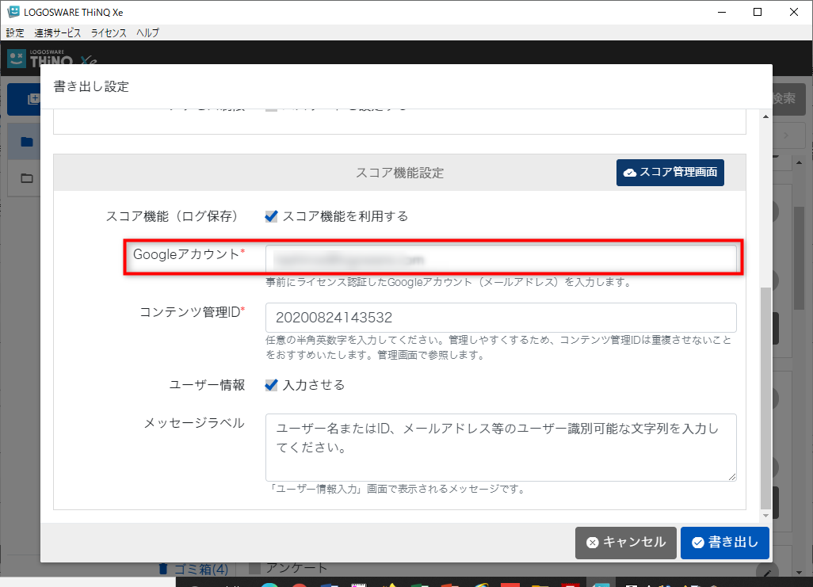
Task: Click the 書き出し export button
Action: [x=725, y=543]
